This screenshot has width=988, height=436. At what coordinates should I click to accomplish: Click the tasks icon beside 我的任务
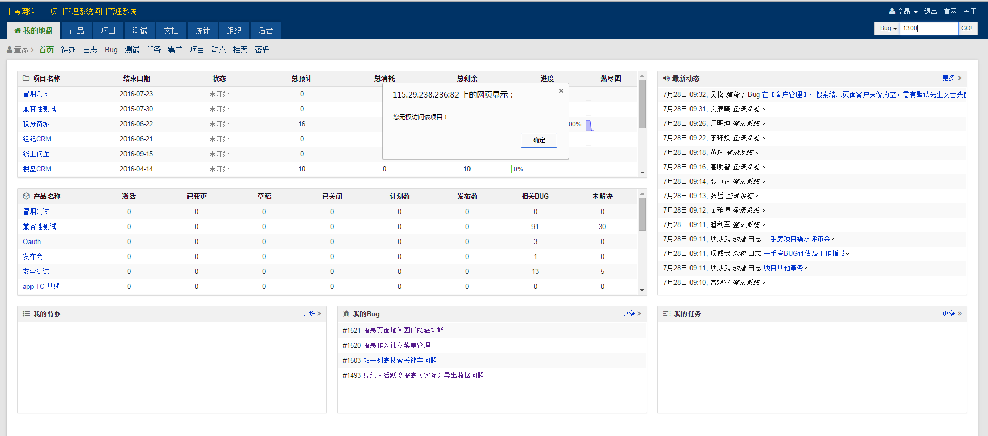tap(667, 314)
